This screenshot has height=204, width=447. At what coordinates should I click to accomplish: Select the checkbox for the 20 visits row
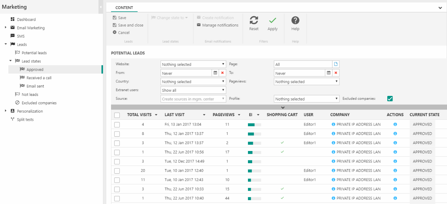coord(117,171)
